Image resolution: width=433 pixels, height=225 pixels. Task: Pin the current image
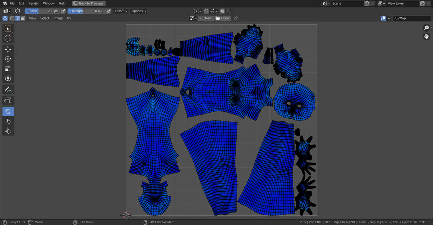(236, 18)
